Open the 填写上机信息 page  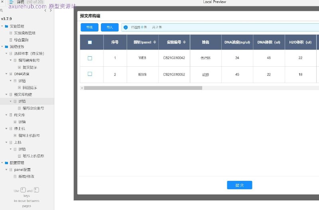pos(33,156)
